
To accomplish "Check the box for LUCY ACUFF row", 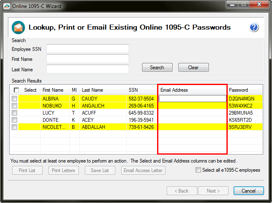I will [x=14, y=113].
